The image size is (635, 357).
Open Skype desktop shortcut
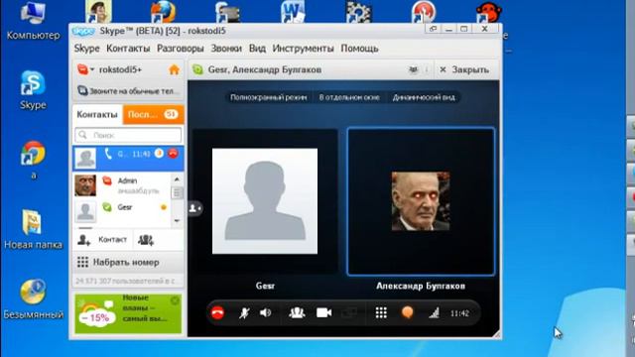[x=33, y=90]
